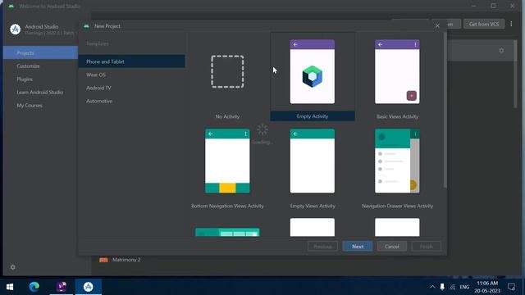525x295 pixels.
Task: Click the microphone tray icon
Action: click(442, 287)
